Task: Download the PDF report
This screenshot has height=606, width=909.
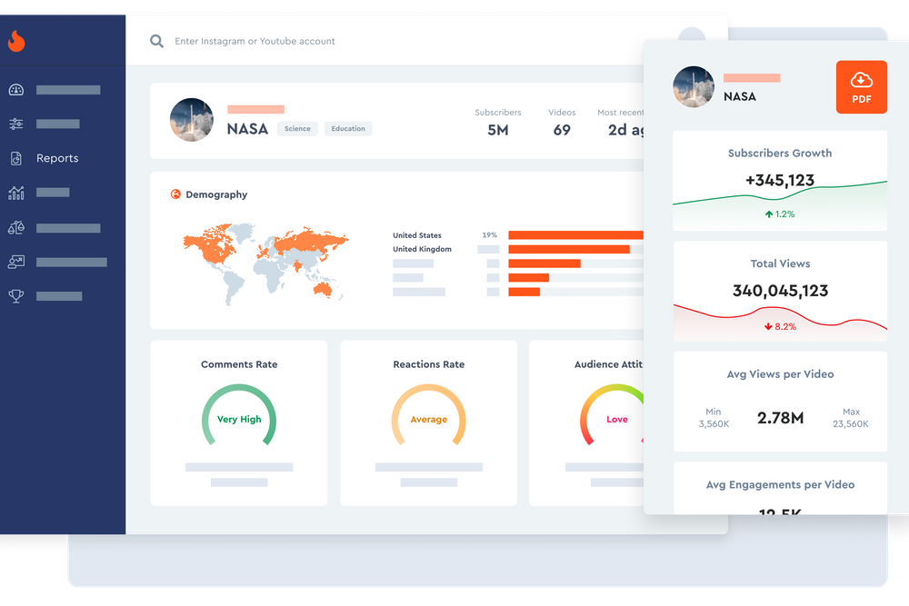Action: pos(862,87)
